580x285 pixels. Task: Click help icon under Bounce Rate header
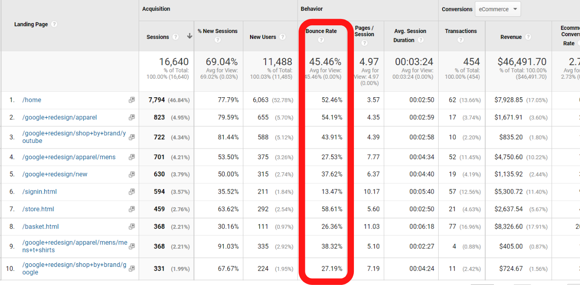pyautogui.click(x=321, y=40)
